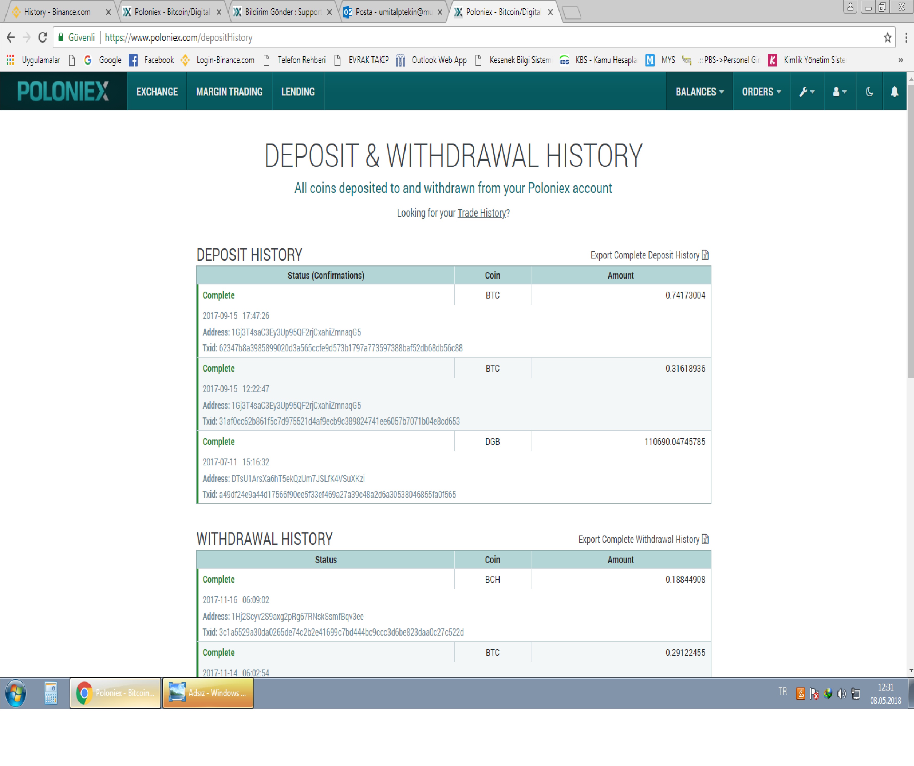
Task: Open the notifications bell
Action: [894, 91]
